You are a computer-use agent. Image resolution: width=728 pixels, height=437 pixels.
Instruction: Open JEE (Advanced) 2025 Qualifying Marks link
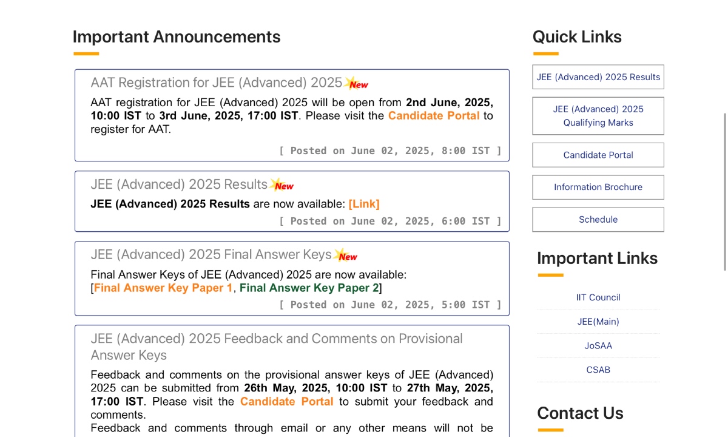click(598, 116)
